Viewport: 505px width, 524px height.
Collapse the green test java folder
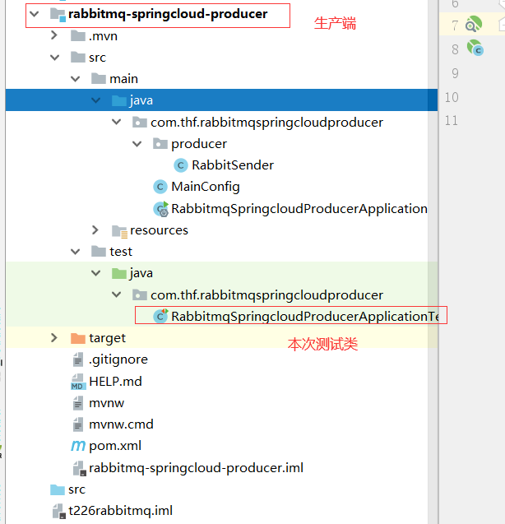click(96, 273)
